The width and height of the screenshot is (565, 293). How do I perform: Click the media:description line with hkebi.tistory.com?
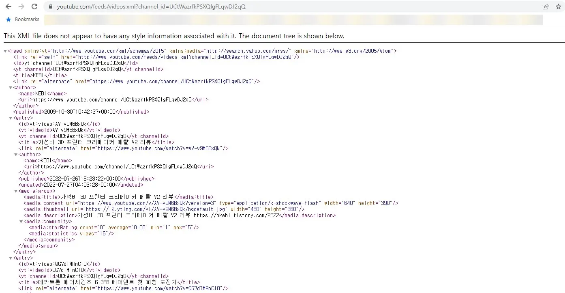tap(180, 215)
